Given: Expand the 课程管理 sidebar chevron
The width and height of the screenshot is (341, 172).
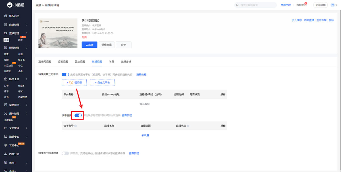Looking at the screenshot, I should coord(26,48).
